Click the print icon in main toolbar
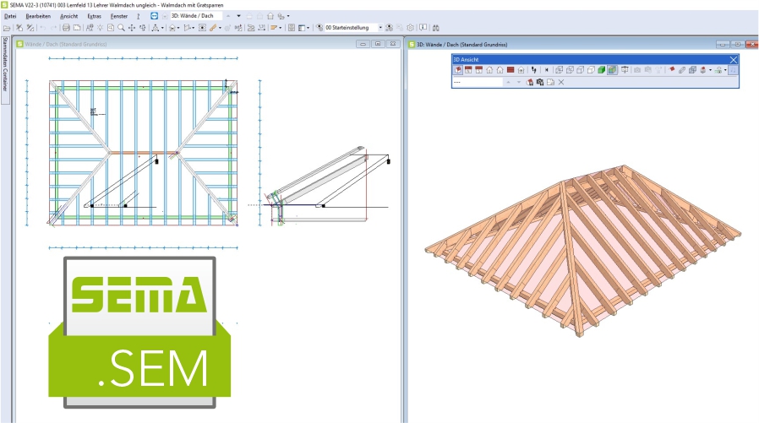The image size is (759, 423). tap(66, 28)
